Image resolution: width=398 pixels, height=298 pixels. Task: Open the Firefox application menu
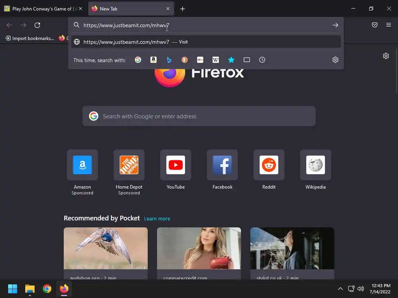(x=389, y=25)
